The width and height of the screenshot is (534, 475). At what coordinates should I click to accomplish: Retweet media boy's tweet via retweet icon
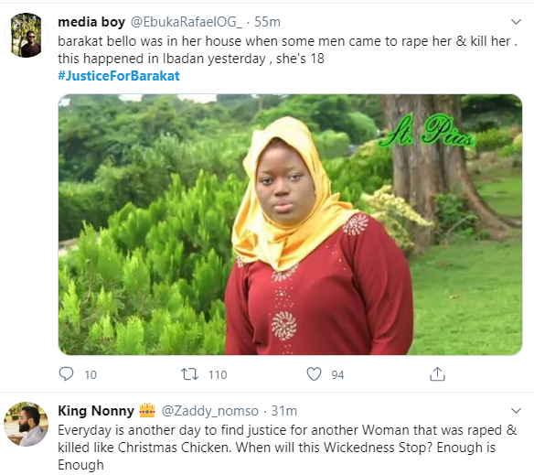coord(189,373)
